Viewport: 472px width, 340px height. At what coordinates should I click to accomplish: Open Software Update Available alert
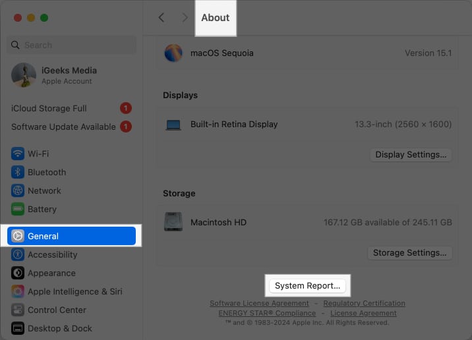[71, 127]
